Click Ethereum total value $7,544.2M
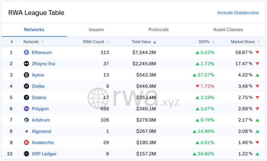The height and width of the screenshot is (161, 267). [144, 52]
